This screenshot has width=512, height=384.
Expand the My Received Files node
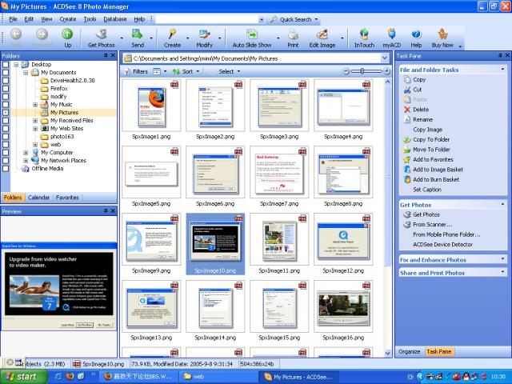click(35, 121)
